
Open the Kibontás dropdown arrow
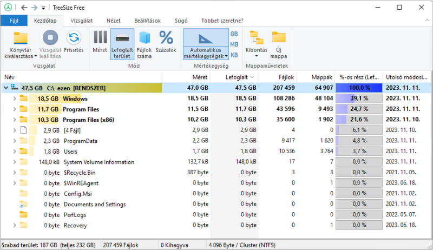257,56
